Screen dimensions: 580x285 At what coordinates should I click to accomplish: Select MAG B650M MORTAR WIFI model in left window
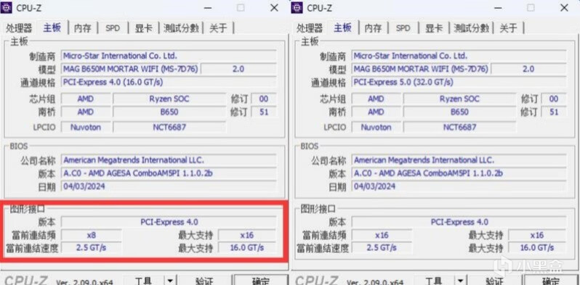click(x=130, y=69)
